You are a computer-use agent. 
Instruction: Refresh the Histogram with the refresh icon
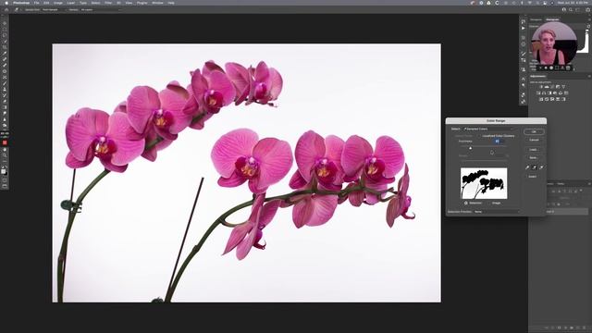click(588, 26)
